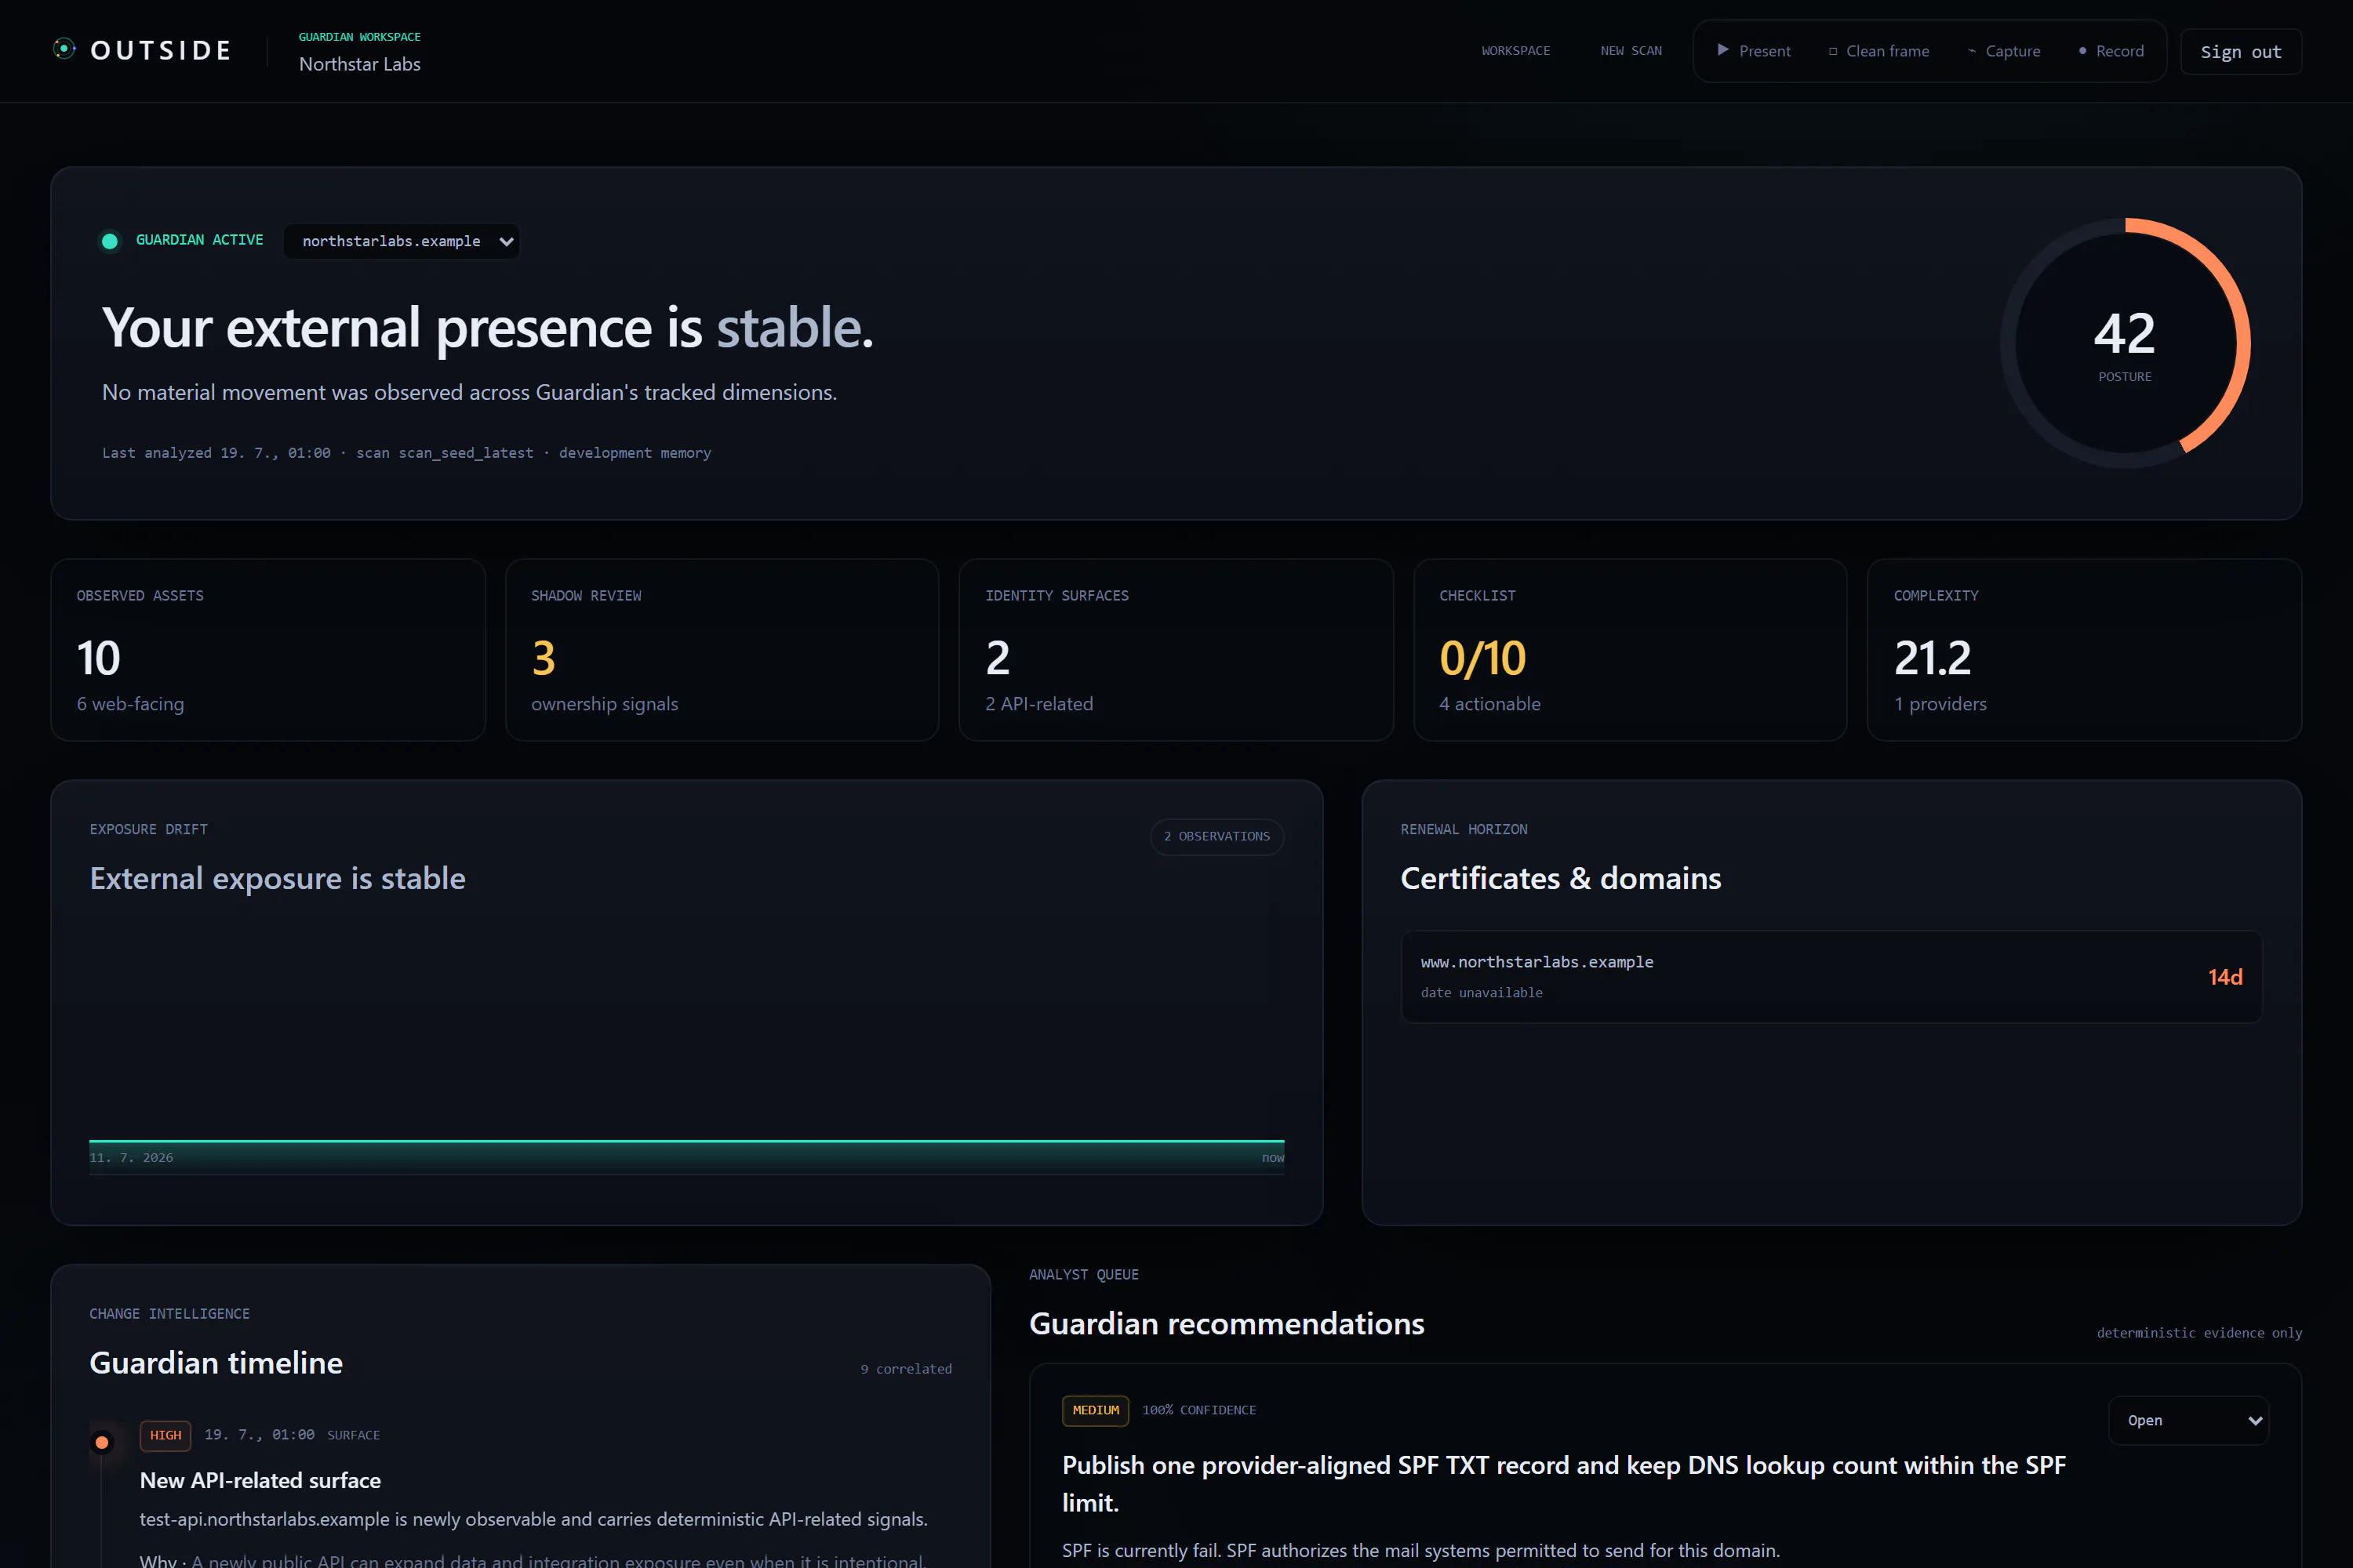
Task: Click the Last analyzed scan info line
Action: point(406,453)
